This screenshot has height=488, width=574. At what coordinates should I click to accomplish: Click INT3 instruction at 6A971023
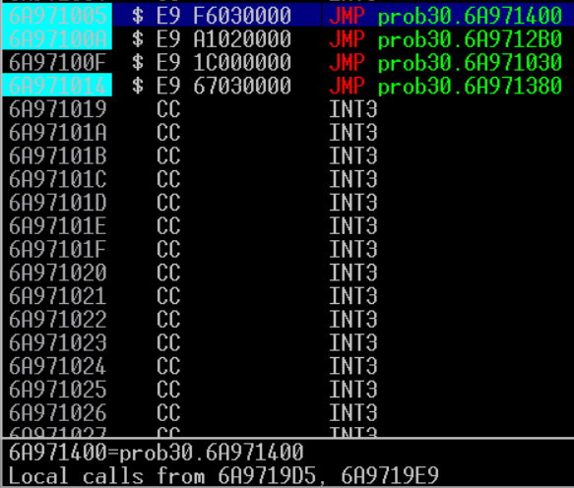(x=353, y=343)
